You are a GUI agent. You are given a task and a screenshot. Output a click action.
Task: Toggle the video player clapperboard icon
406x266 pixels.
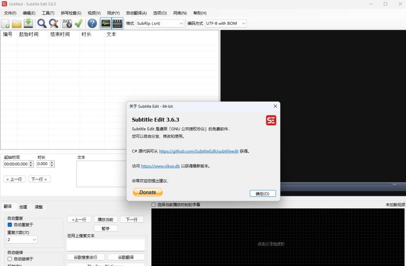(x=117, y=23)
